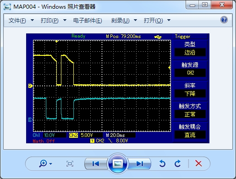Click the 'M Pos: 79.200ms' readout
This screenshot has height=179, width=236.
click(123, 36)
